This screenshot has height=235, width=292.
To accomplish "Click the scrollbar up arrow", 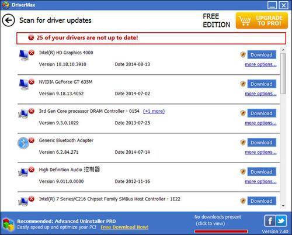I will click(x=283, y=50).
